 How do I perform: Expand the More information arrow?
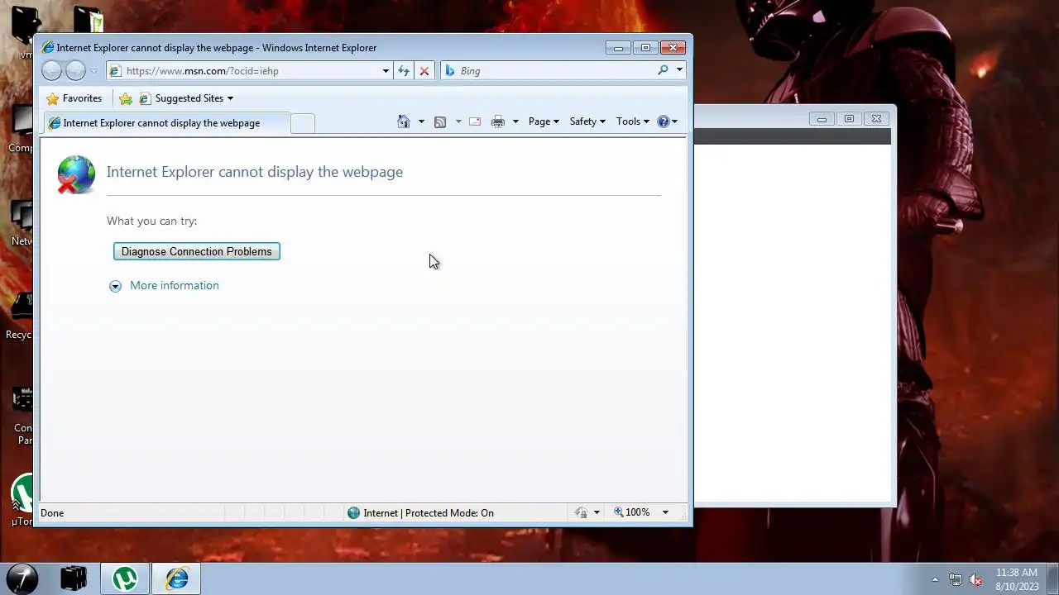click(x=115, y=286)
